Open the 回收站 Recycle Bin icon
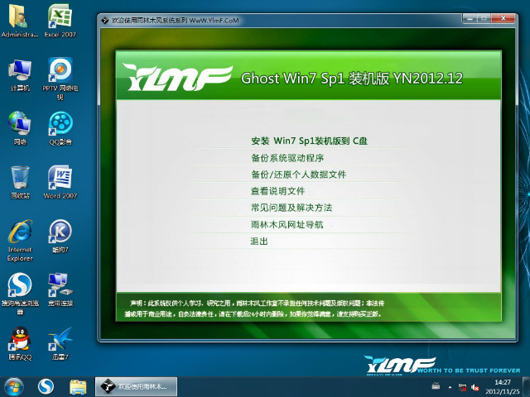 click(x=20, y=182)
